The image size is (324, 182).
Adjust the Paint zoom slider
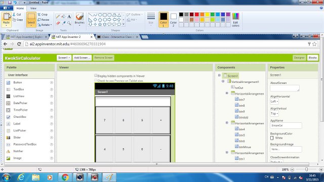tap(306, 169)
